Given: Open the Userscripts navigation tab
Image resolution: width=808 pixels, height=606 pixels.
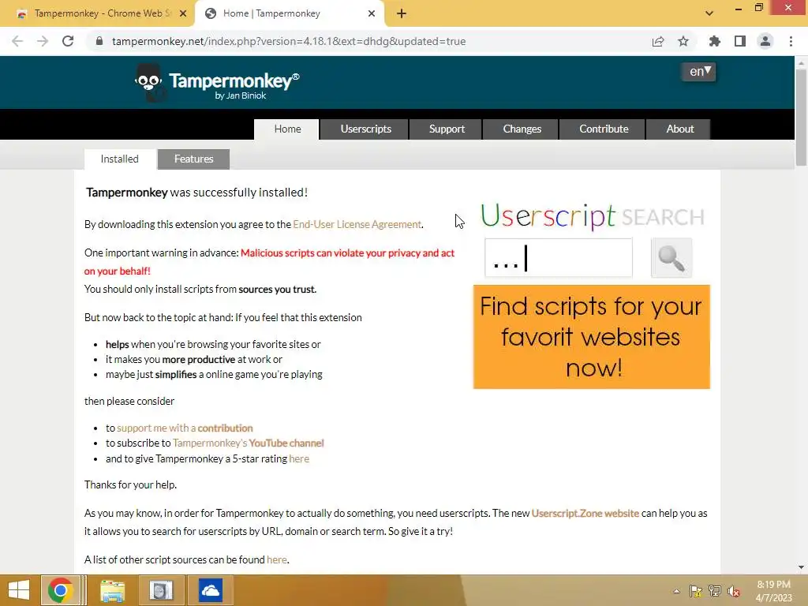Looking at the screenshot, I should 365,129.
